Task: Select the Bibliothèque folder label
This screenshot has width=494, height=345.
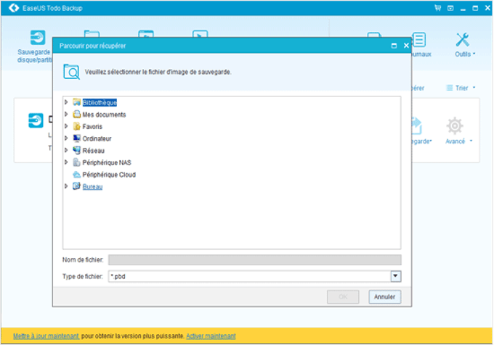Action: 100,102
